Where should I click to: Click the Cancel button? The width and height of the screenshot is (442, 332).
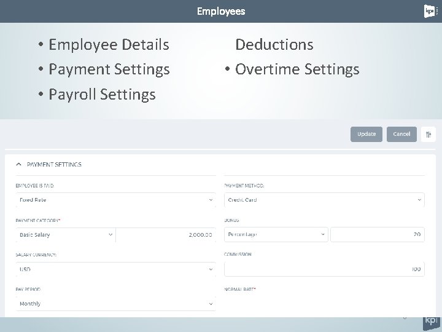point(401,134)
